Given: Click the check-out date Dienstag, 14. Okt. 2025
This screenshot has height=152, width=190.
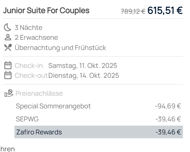Looking at the screenshot, I should (x=84, y=76).
